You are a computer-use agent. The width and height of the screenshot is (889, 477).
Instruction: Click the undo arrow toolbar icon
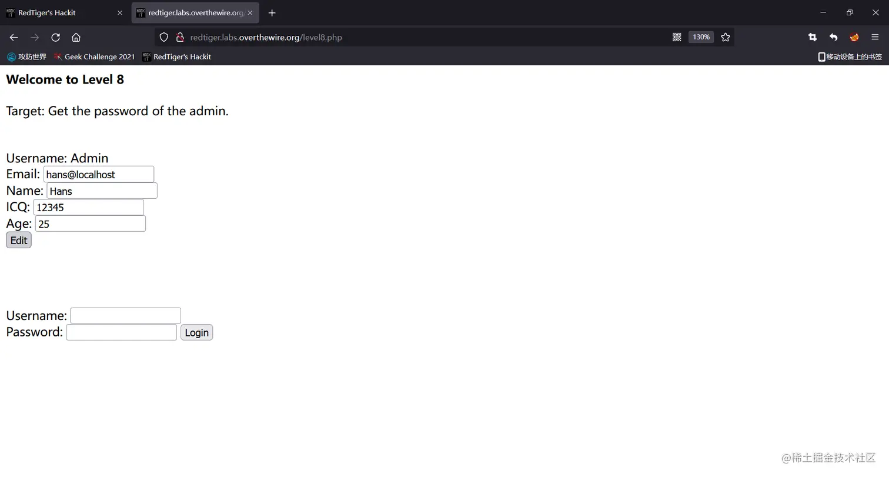click(x=833, y=37)
